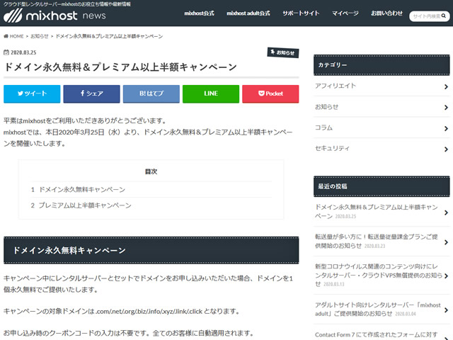This screenshot has height=340, width=453.
Task: Share via the LINE button
Action: point(211,93)
